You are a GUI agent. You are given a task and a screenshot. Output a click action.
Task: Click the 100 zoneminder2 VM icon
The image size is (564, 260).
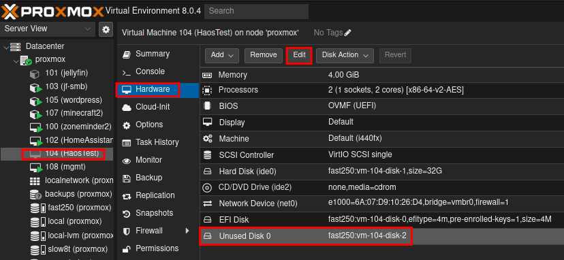(36, 127)
